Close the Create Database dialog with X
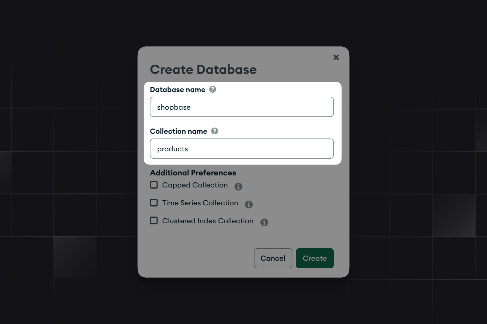The width and height of the screenshot is (487, 324). (x=336, y=57)
